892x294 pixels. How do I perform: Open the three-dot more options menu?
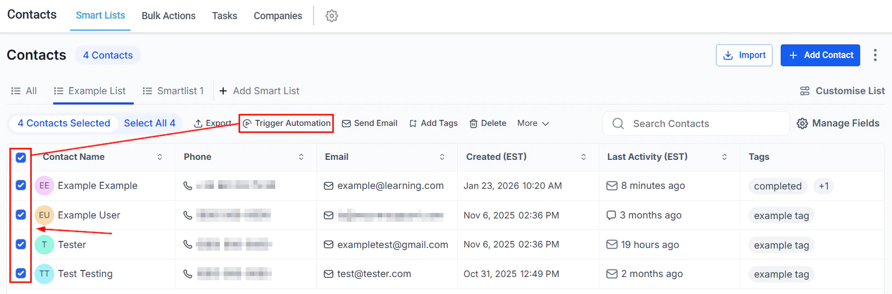point(875,55)
